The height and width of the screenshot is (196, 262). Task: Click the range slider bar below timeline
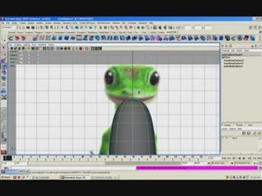click(143, 163)
